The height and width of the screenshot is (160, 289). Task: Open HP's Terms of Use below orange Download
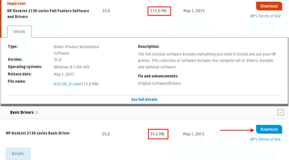click(x=265, y=16)
